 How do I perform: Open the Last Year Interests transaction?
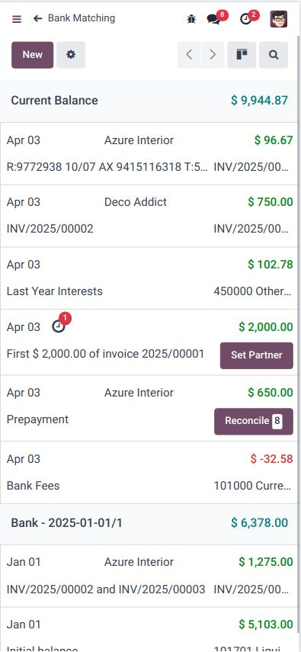pos(149,278)
